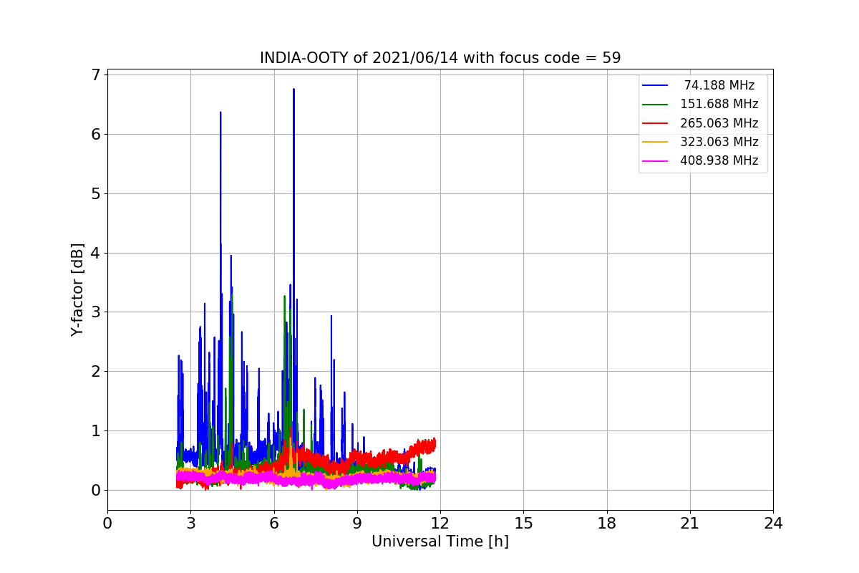Screen dimensions: 859x573
Task: Click the green legend line swatch
Action: coord(655,104)
